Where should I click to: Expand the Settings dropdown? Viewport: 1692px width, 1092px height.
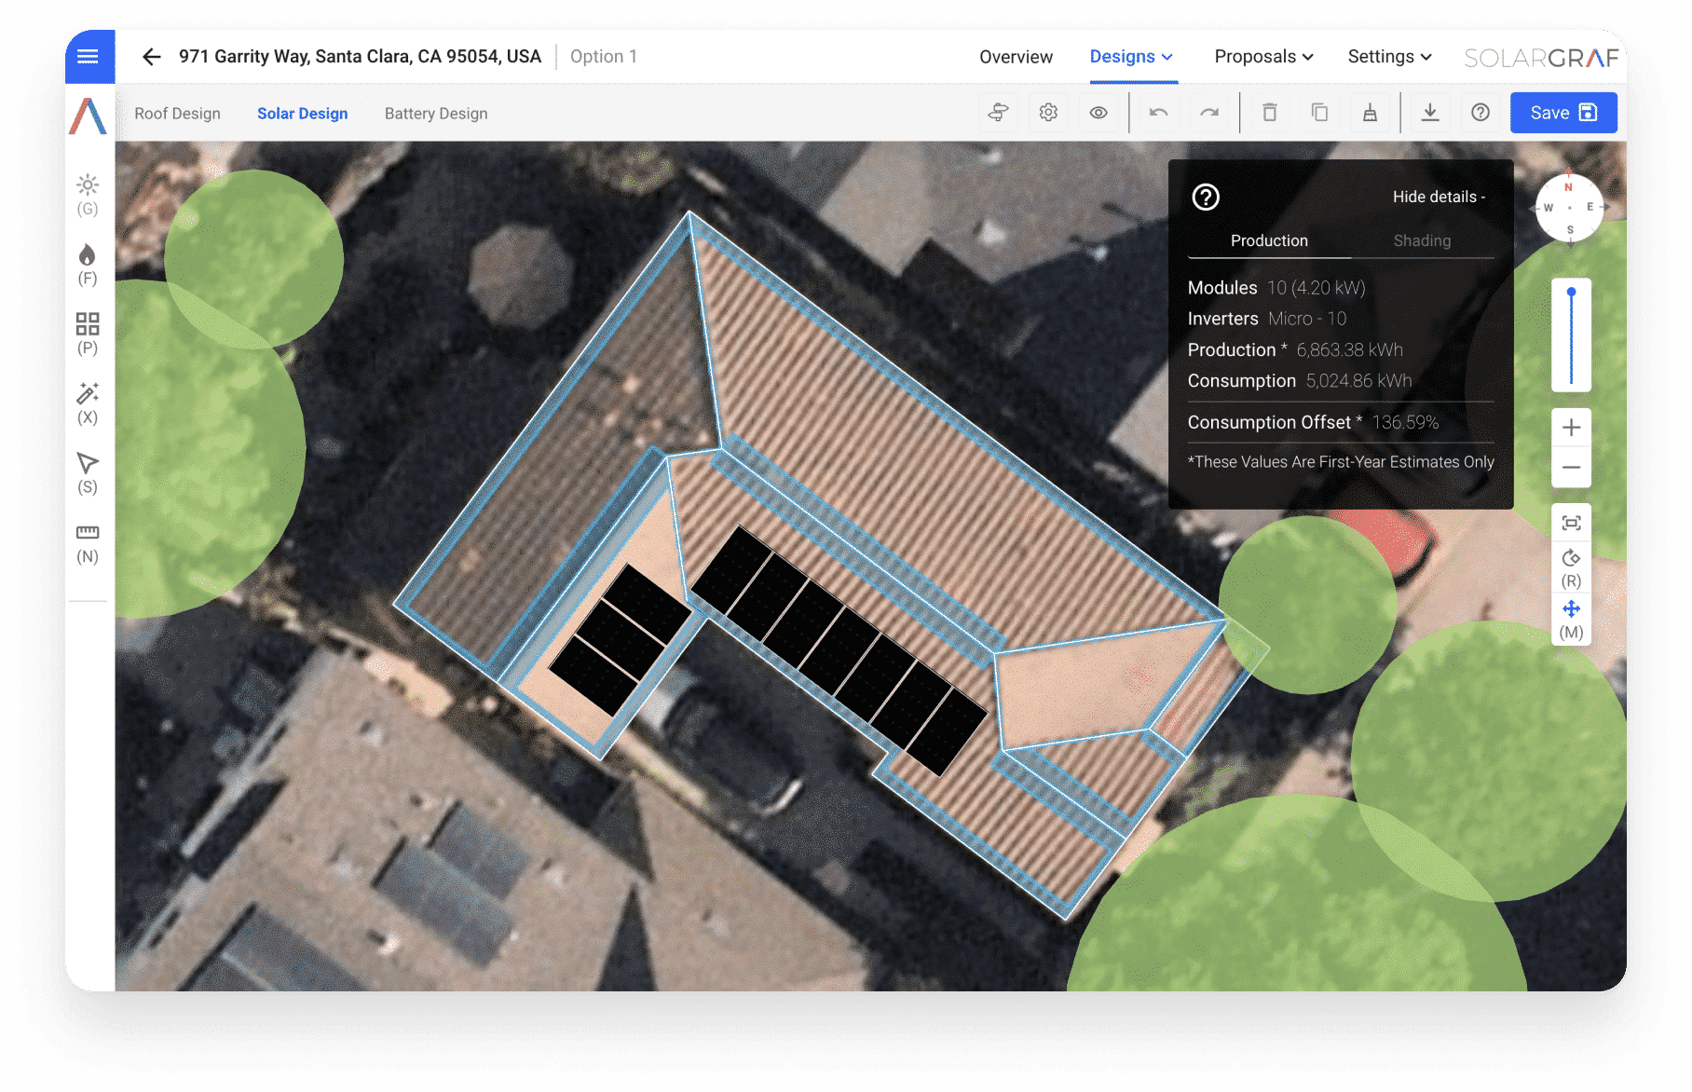pyautogui.click(x=1389, y=57)
